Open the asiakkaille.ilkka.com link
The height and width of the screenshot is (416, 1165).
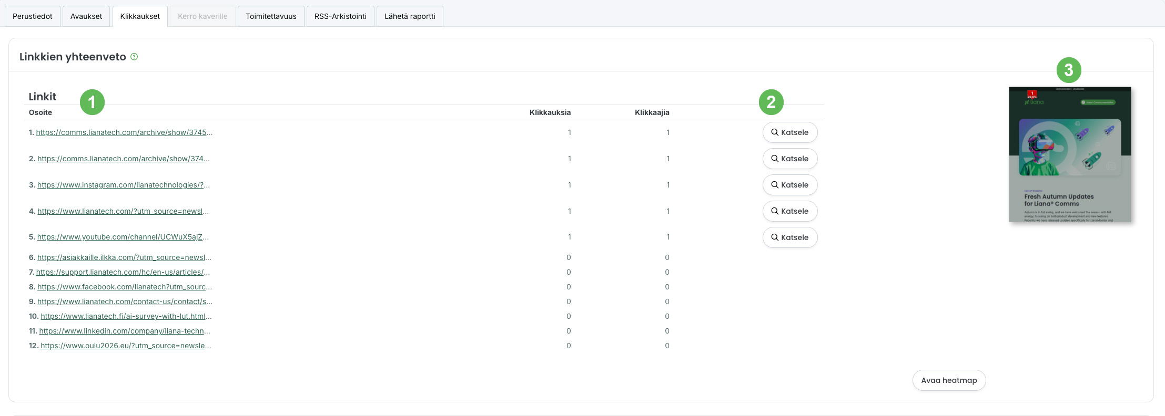(x=124, y=257)
